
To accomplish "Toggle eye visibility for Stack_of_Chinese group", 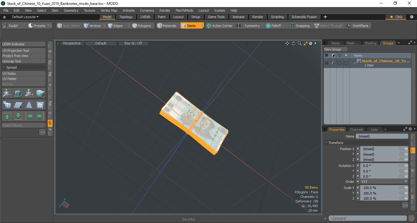I will 327,63.
